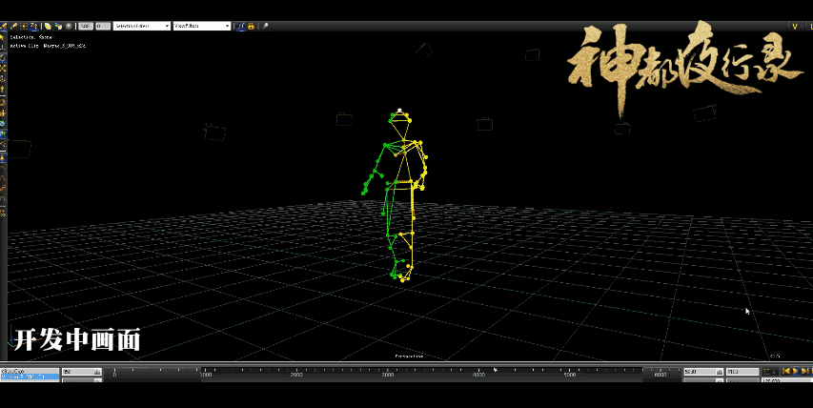Click the pin icon right of the padlock
Screen dimensions: 813x408
(266, 26)
